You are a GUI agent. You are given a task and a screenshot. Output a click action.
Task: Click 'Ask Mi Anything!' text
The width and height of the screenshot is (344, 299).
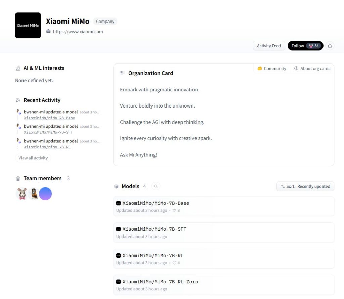coord(138,155)
